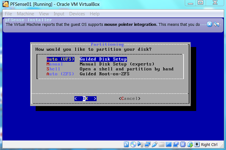Open the File menu
This screenshot has height=150, width=226.
point(8,14)
